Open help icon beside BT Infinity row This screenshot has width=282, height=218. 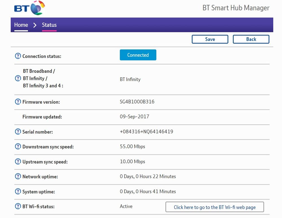pyautogui.click(x=18, y=78)
